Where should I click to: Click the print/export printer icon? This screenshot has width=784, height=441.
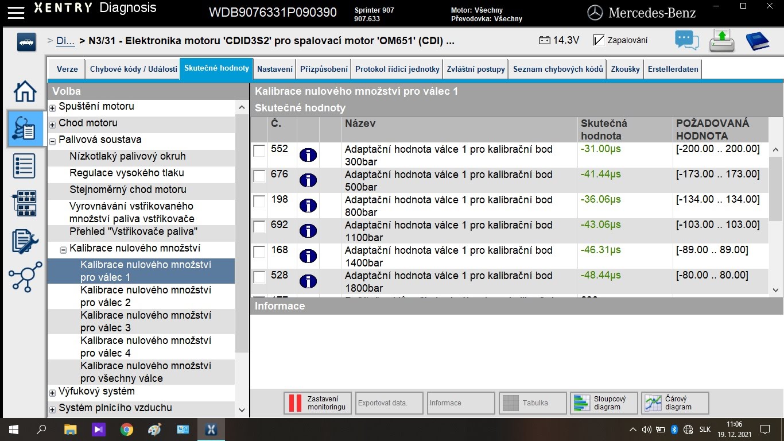click(x=722, y=41)
